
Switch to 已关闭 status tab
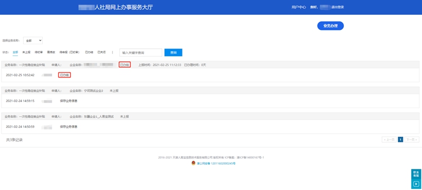pos(101,52)
